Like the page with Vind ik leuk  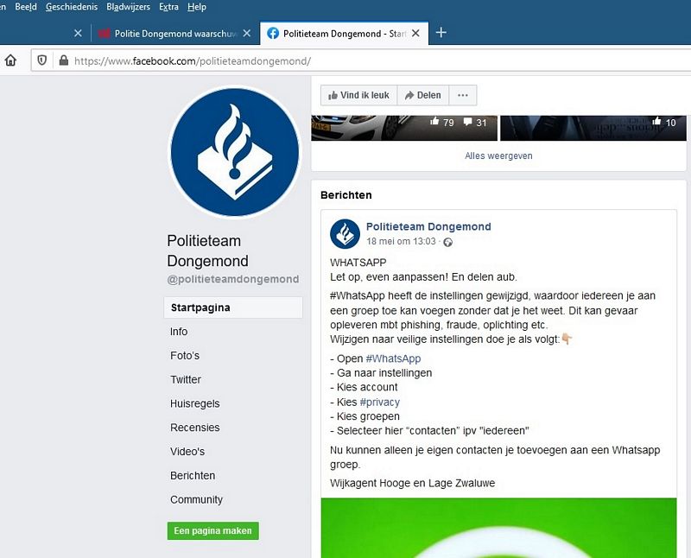pos(358,95)
